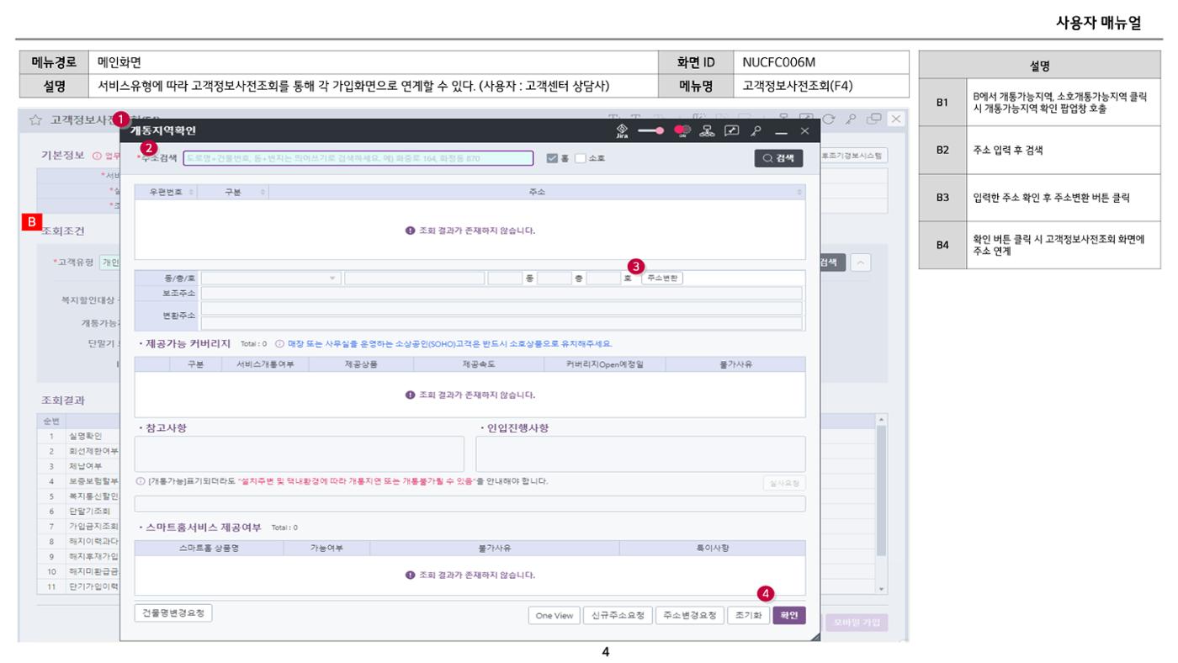Click the 인입진행사항 text area

(640, 454)
